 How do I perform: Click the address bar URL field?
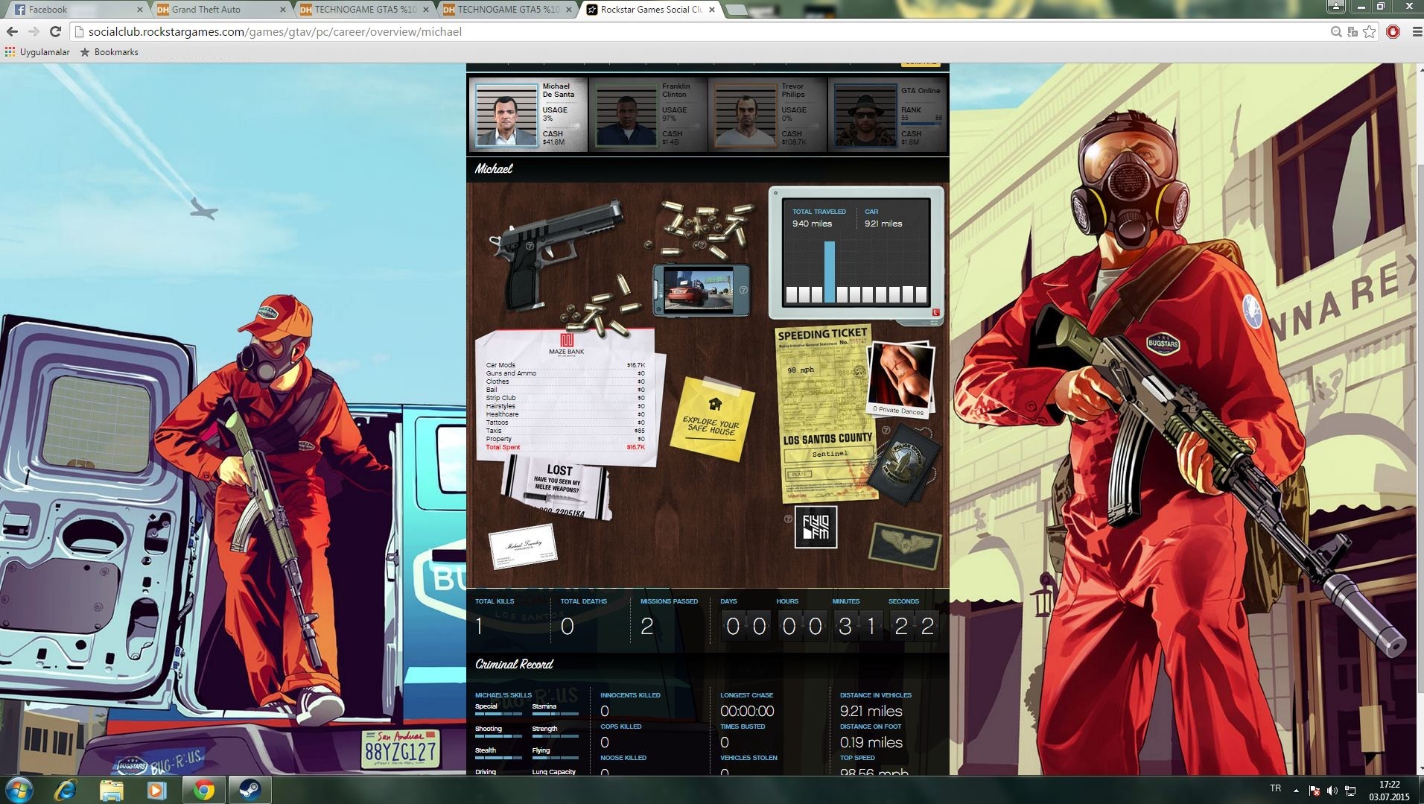click(x=700, y=31)
